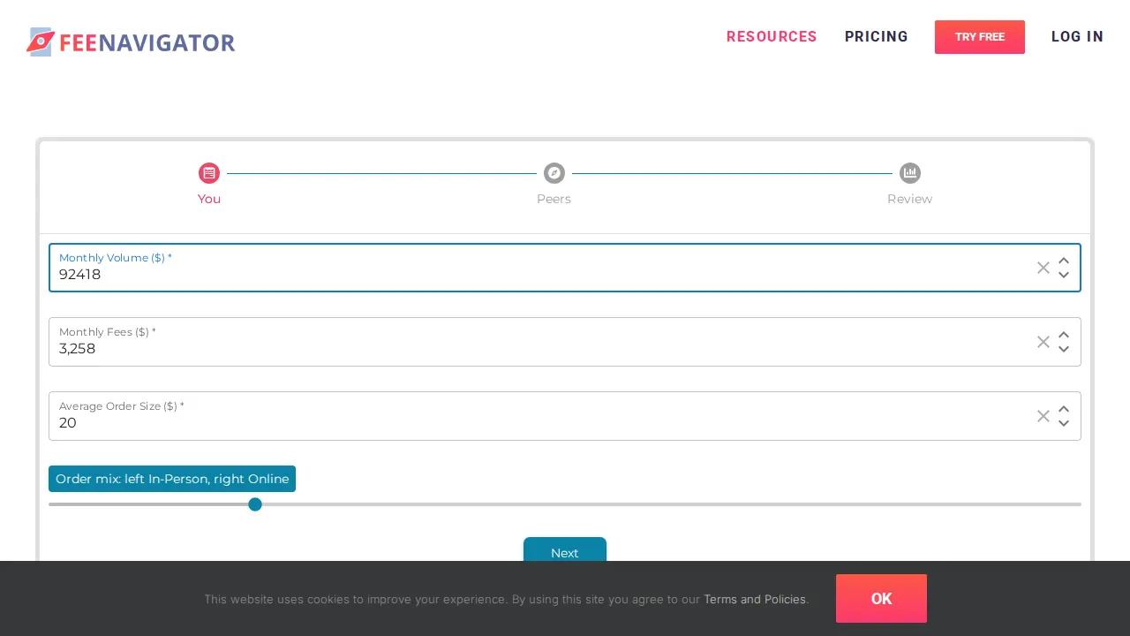This screenshot has height=636, width=1130.
Task: Click the Order mix In-Person/Online label
Action: (172, 479)
